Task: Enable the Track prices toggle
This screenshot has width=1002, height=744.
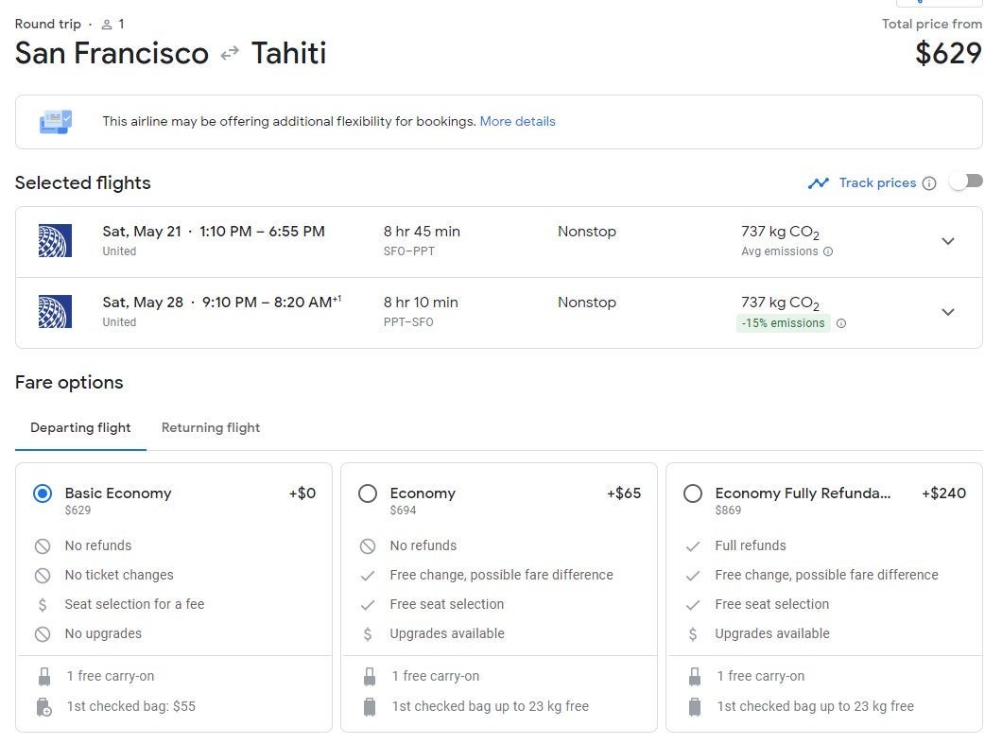Action: [x=966, y=182]
